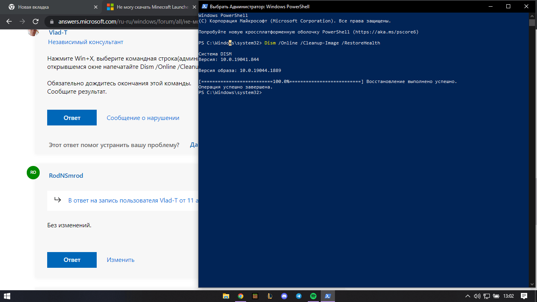This screenshot has height=302, width=537.
Task: Open the В ответ на запись Vlad-T link
Action: pyautogui.click(x=133, y=200)
